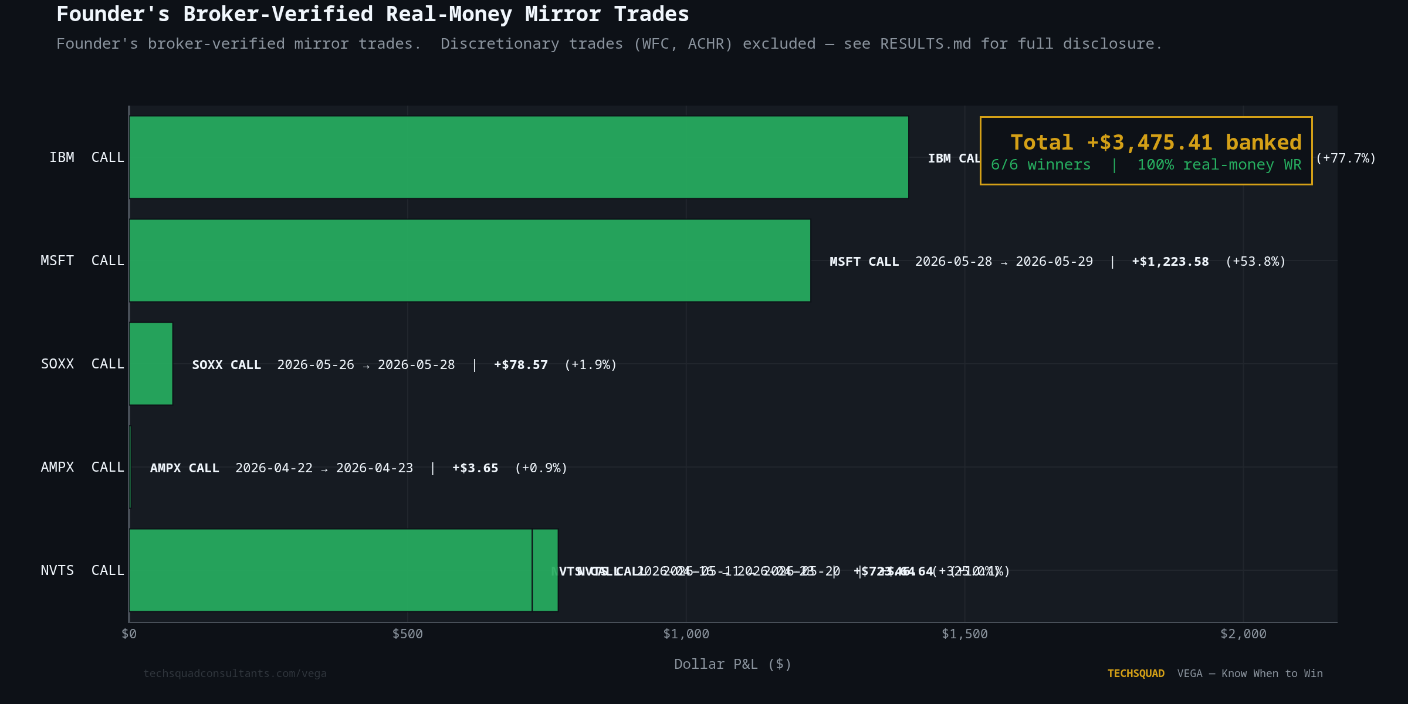Click the subtitle mentioning RESULTS.md disclosure
This screenshot has width=1408, height=704.
pyautogui.click(x=609, y=44)
